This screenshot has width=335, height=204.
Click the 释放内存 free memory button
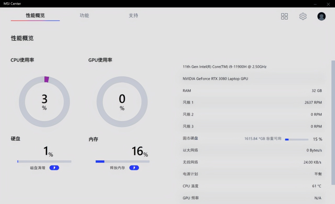pyautogui.click(x=134, y=168)
